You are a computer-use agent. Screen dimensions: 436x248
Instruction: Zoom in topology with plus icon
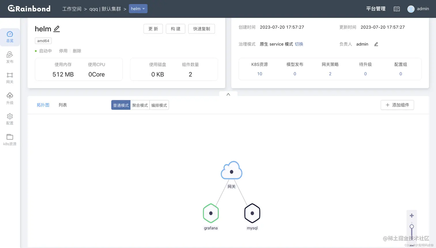412,215
